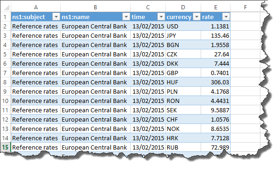Click the Select All corner triangle

click(7, 7)
